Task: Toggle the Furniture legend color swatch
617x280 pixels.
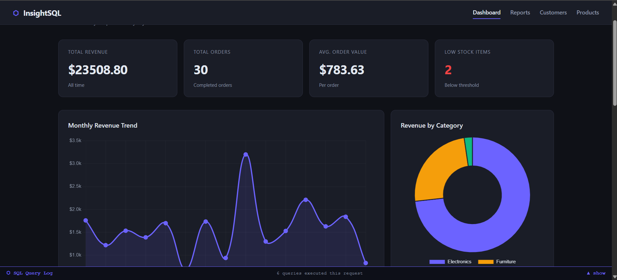Action: tap(486, 262)
